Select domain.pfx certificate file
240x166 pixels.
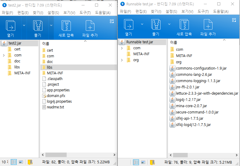click(54, 96)
